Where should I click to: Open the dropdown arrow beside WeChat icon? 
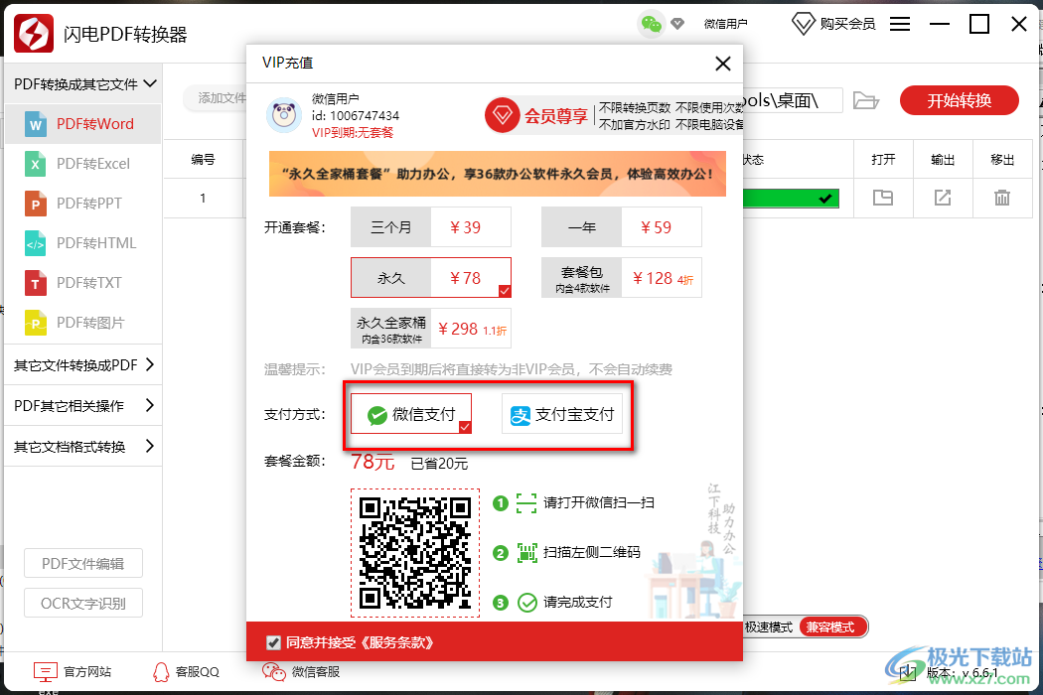tap(677, 25)
